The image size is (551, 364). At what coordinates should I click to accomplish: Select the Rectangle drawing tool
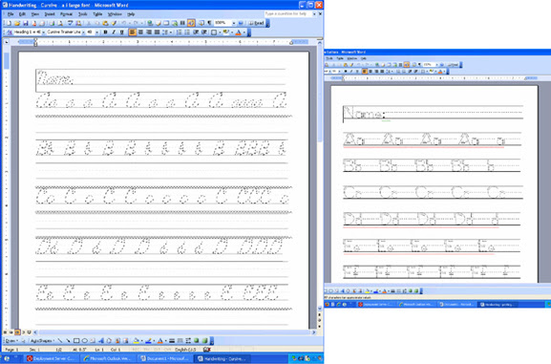pos(76,340)
